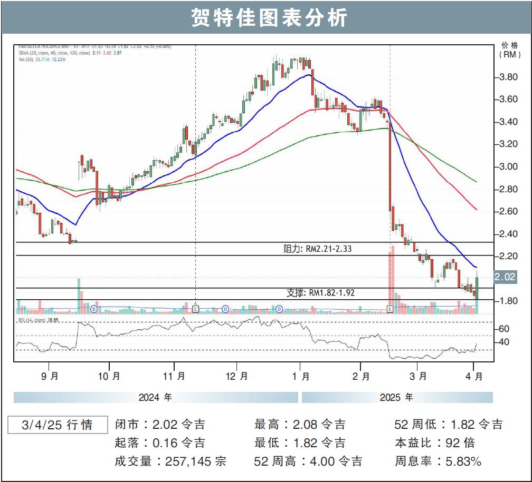Click the 3.80 price axis label

point(508,77)
